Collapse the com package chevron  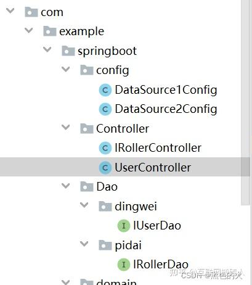(x=10, y=10)
